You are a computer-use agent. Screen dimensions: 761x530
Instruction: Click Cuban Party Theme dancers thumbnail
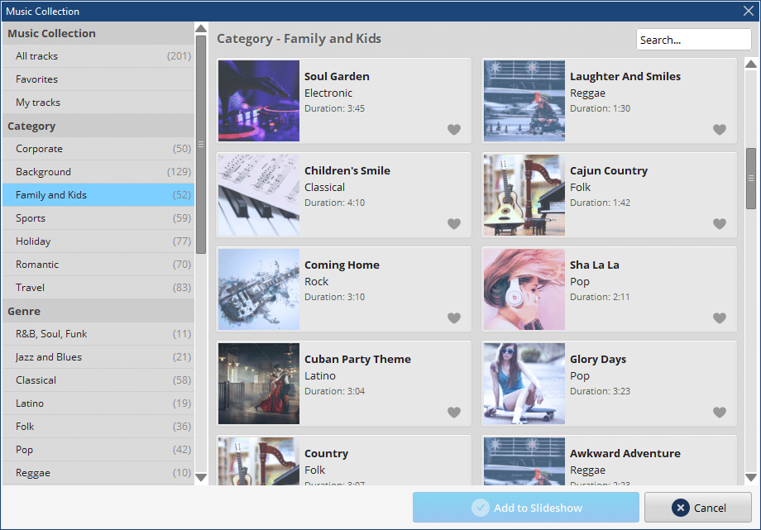(x=259, y=384)
